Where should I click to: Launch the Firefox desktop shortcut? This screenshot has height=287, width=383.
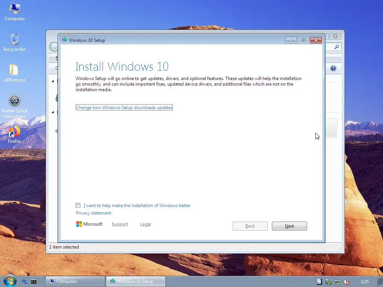[15, 135]
